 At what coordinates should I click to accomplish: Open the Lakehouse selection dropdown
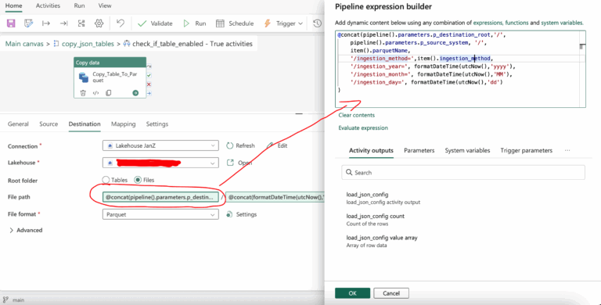coord(160,163)
